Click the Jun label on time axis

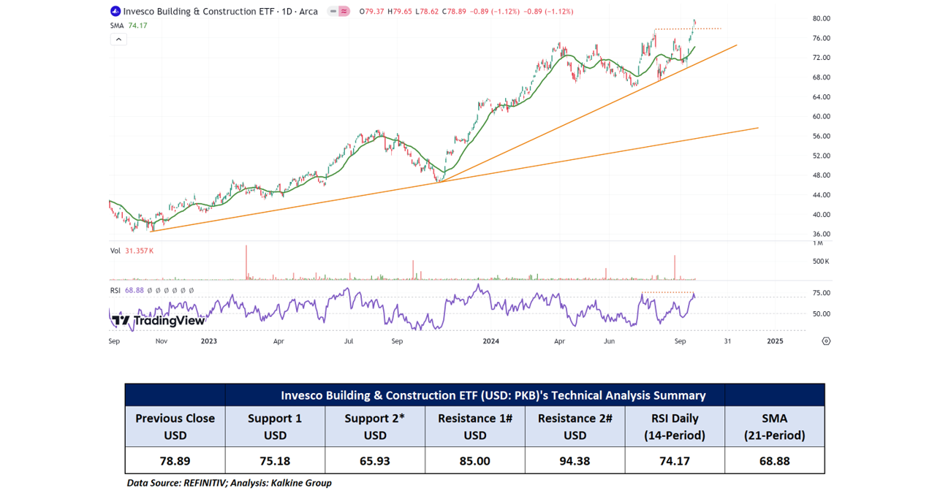click(x=608, y=341)
